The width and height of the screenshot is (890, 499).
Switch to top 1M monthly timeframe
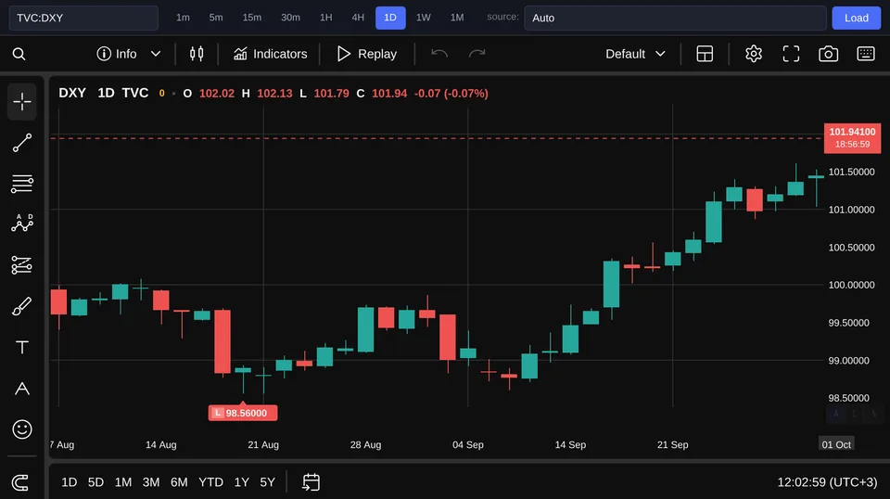(x=457, y=18)
